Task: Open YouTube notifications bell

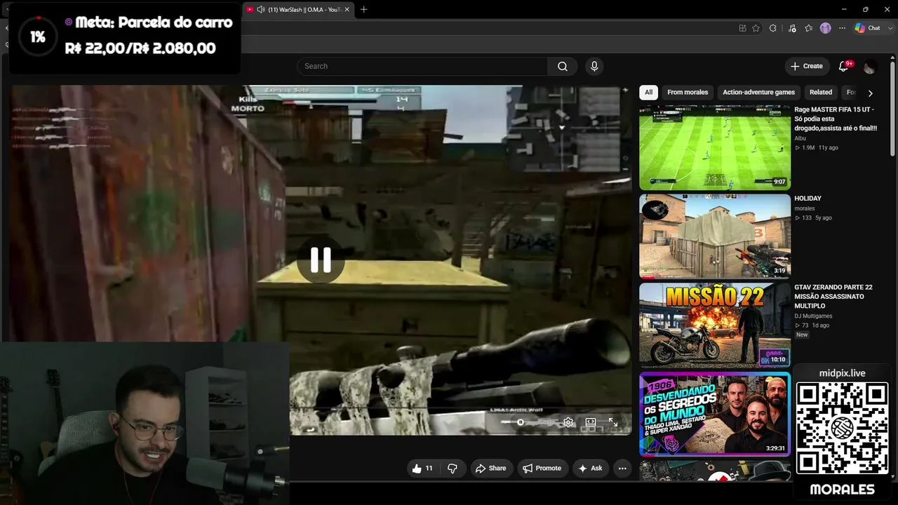Action: coord(844,66)
